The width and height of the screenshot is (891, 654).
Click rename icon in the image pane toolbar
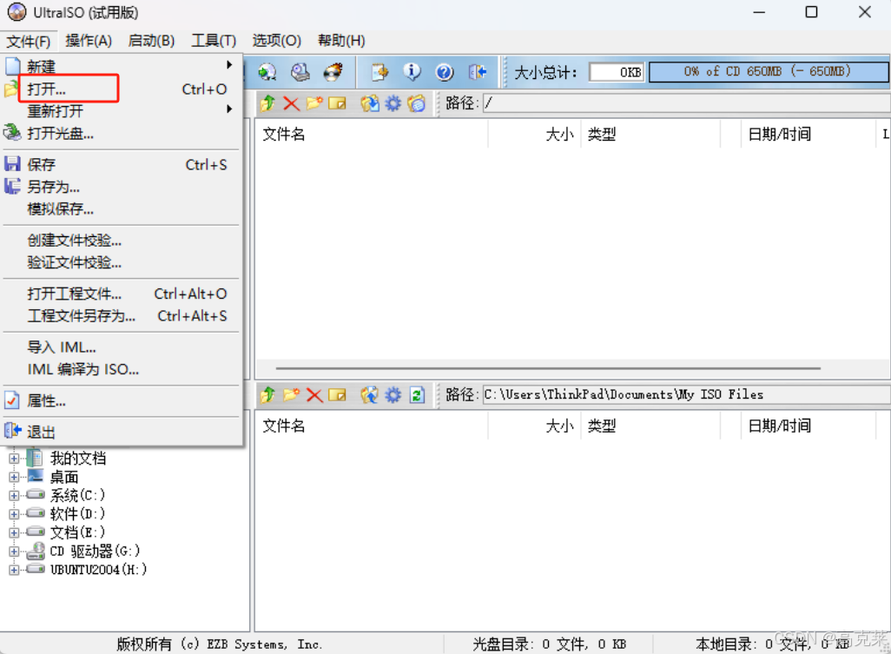[337, 103]
